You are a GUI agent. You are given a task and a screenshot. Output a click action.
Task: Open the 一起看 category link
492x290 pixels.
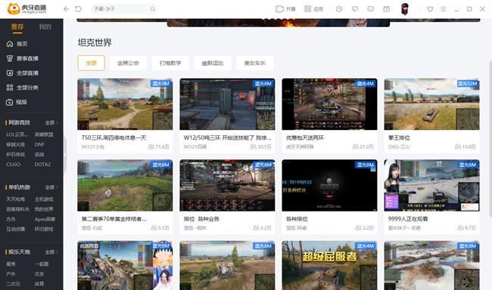pos(42,264)
